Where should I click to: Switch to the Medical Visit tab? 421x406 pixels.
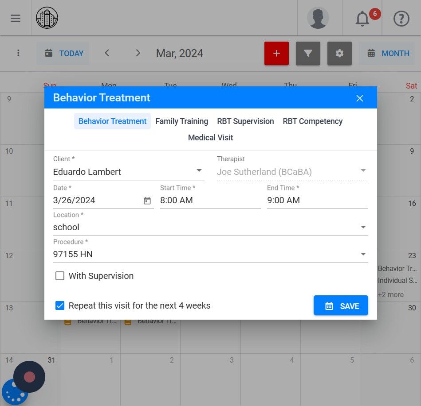210,138
